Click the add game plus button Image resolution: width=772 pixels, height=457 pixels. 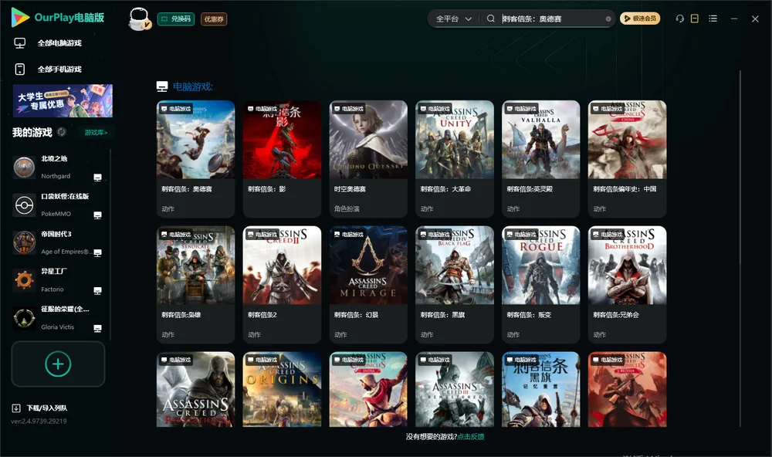click(x=58, y=364)
